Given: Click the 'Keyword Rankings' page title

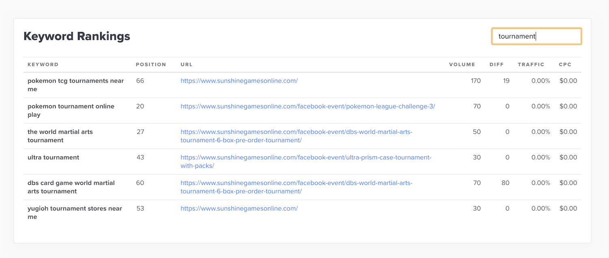Looking at the screenshot, I should [x=77, y=36].
